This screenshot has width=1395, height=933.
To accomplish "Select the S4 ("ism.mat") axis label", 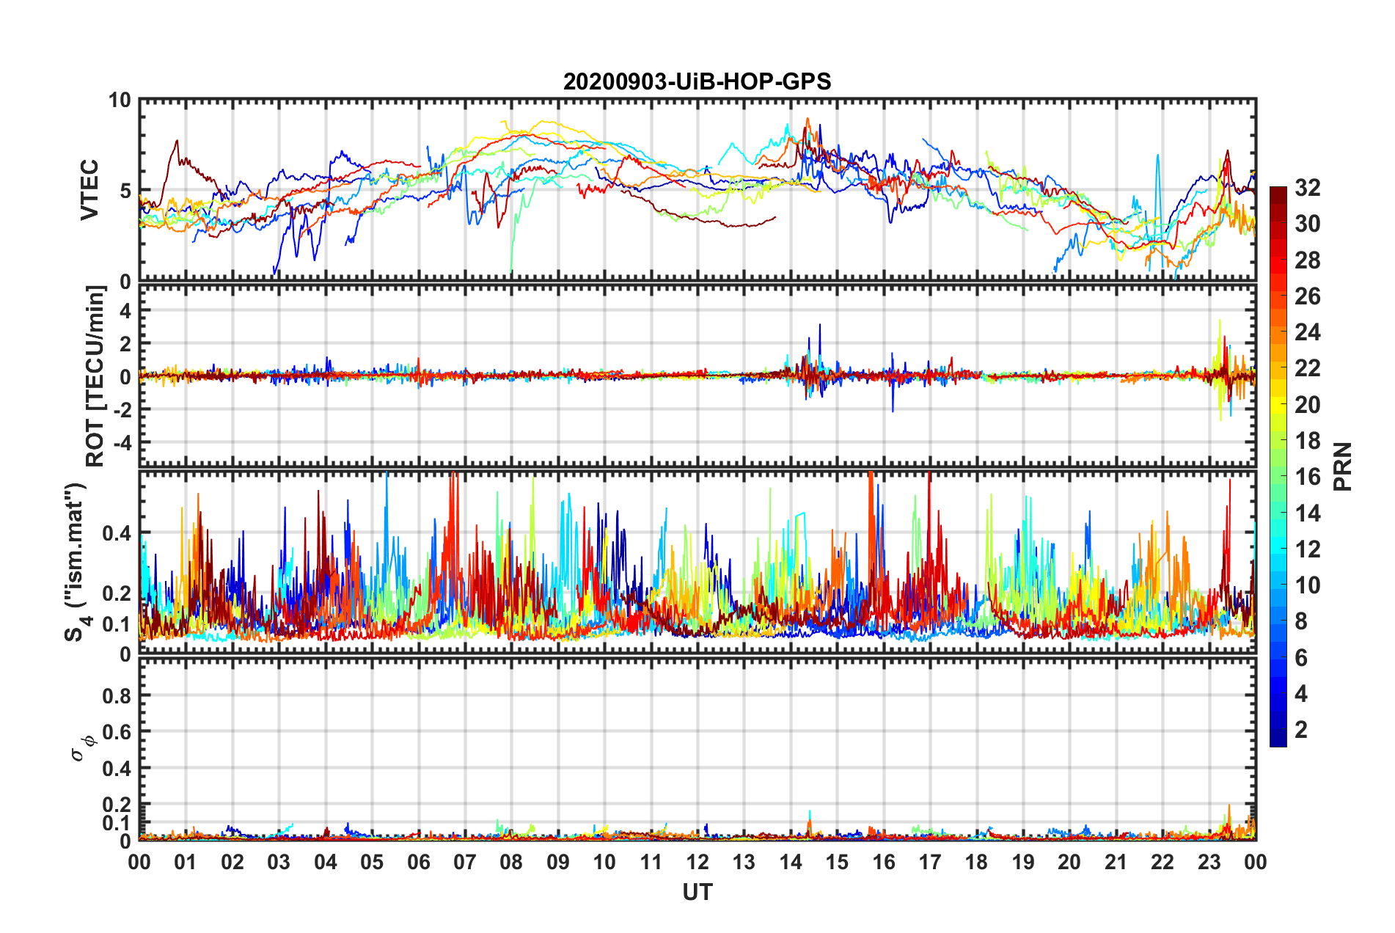I will coord(76,562).
